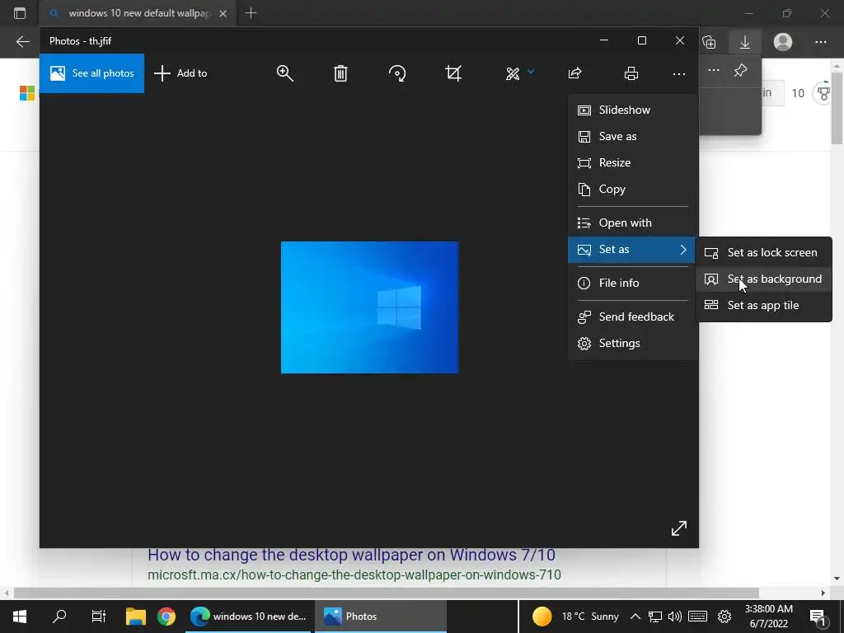844x633 pixels.
Task: Choose Set as background
Action: 764,279
